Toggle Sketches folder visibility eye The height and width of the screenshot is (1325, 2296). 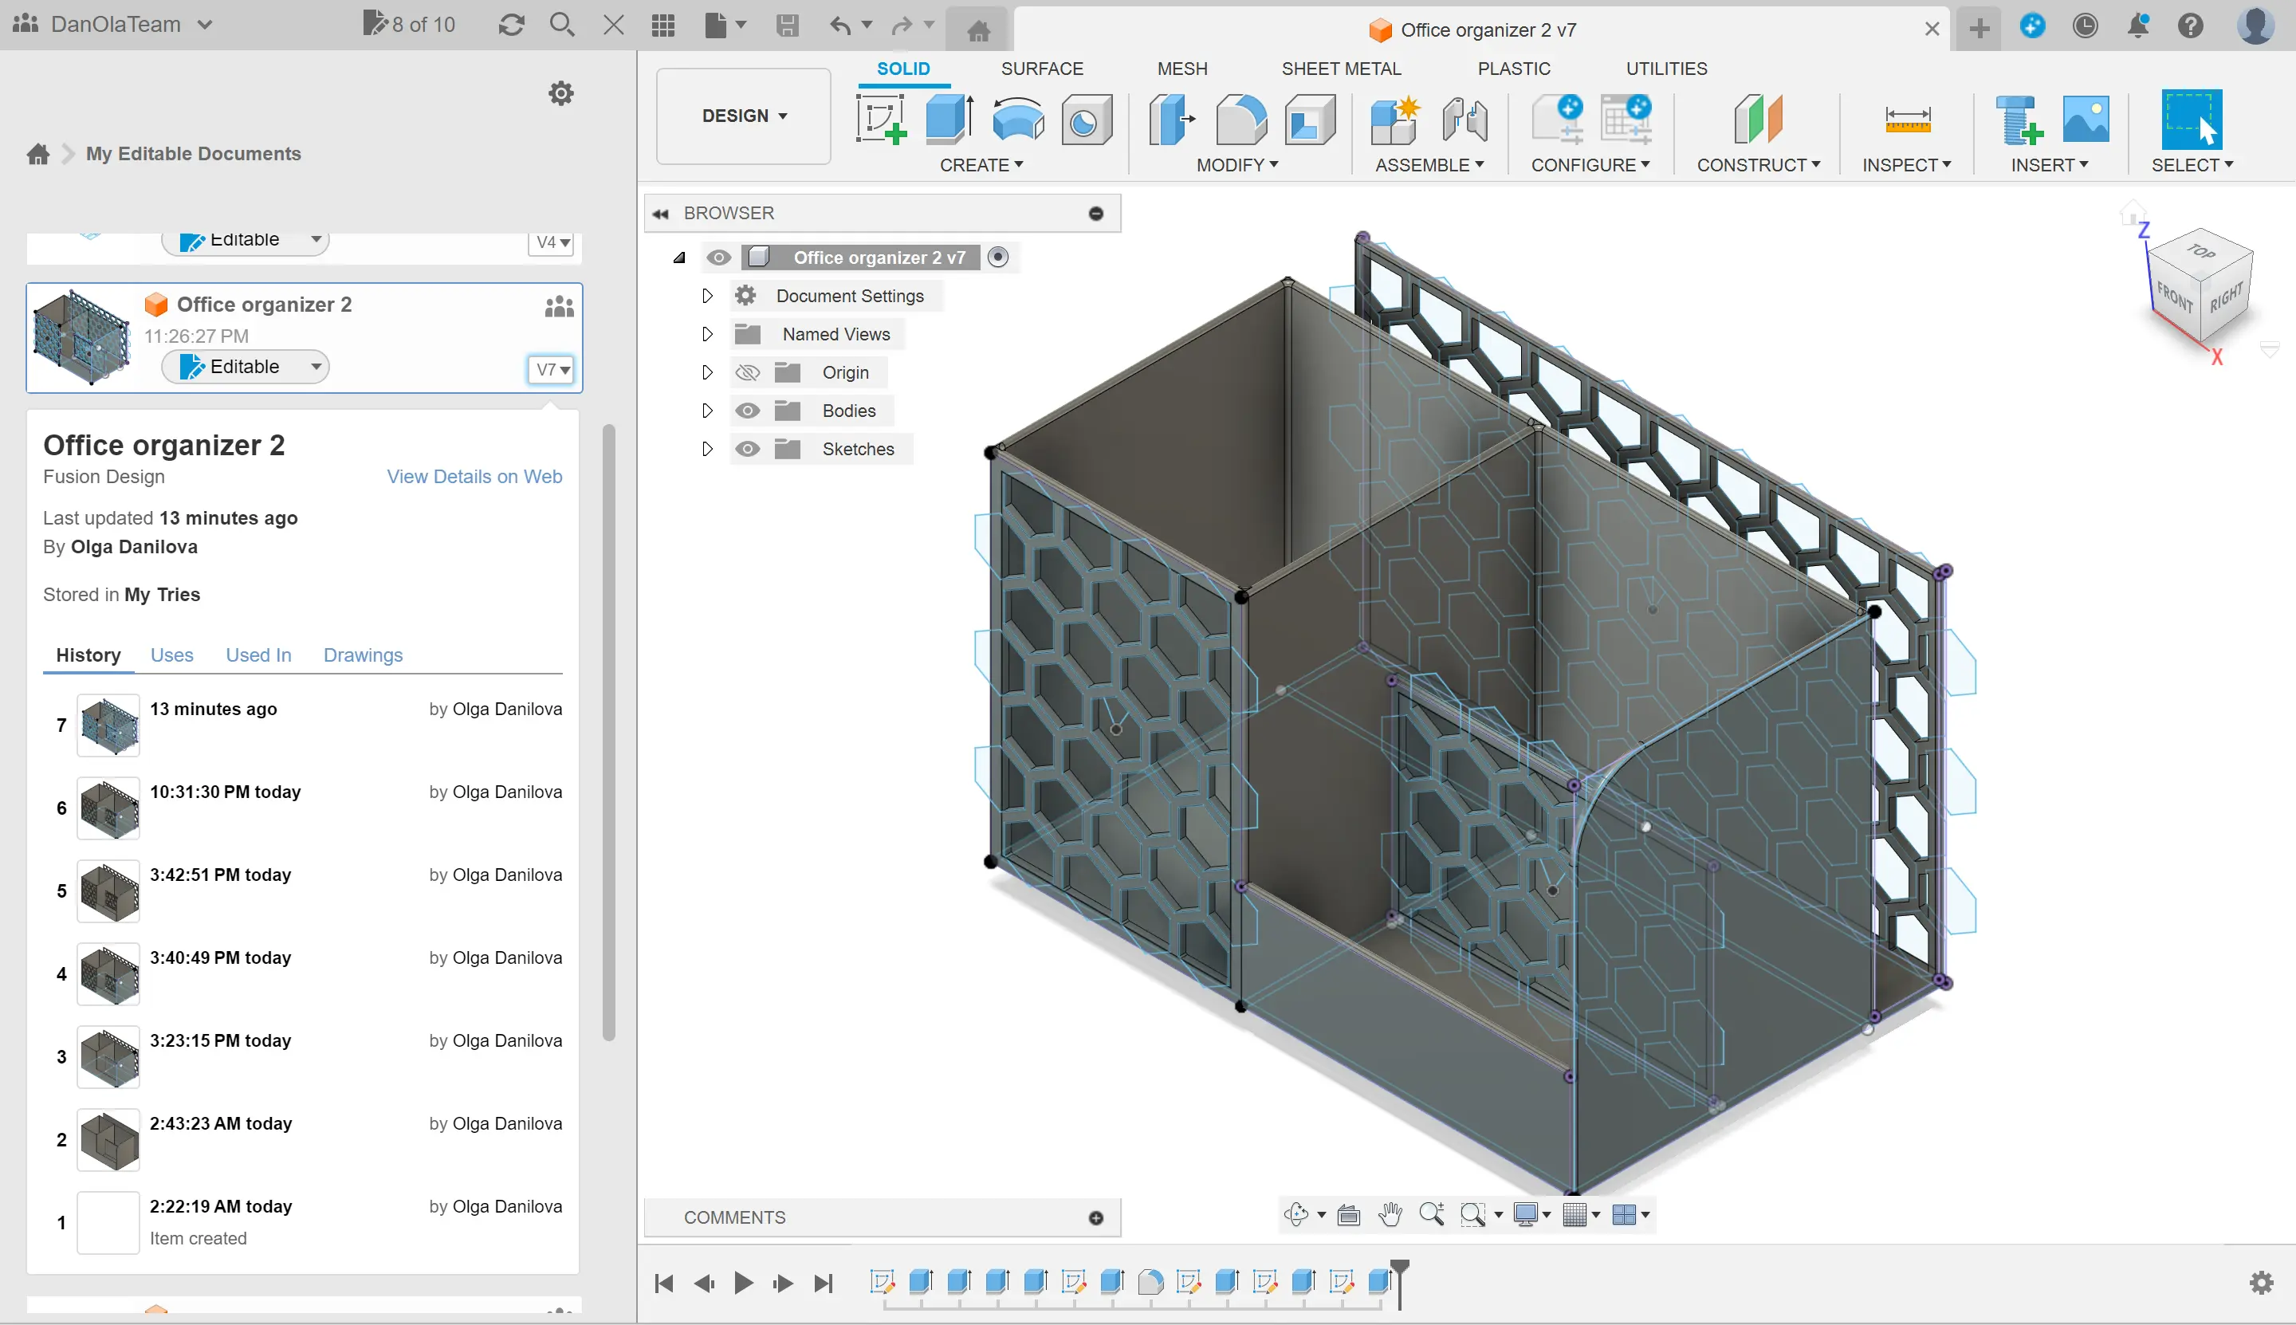point(747,449)
